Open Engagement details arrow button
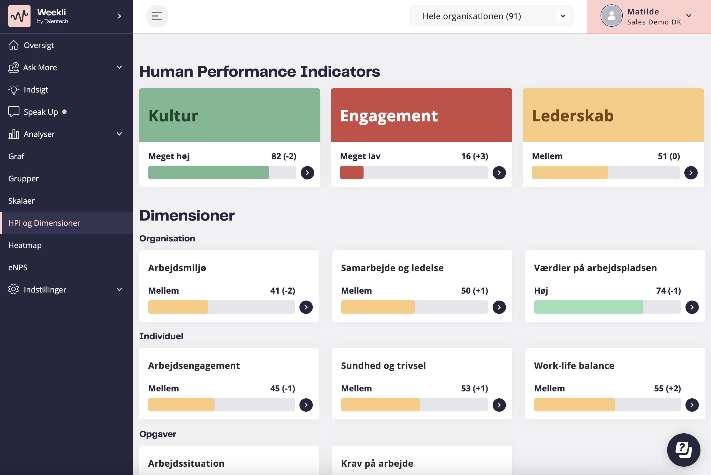This screenshot has width=711, height=475. point(499,173)
